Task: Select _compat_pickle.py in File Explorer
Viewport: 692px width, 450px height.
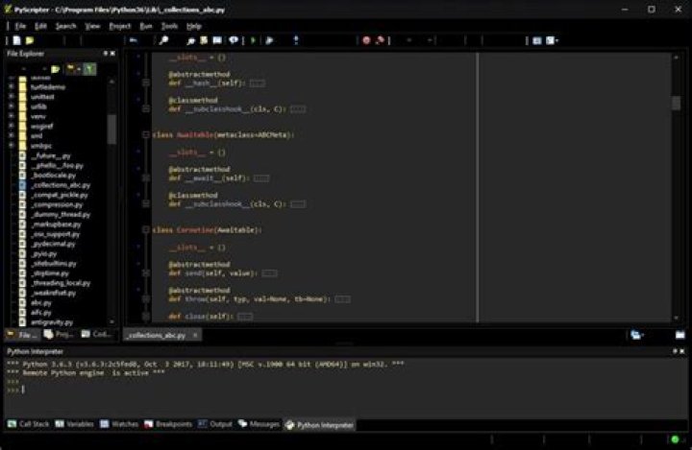Action: [60, 195]
